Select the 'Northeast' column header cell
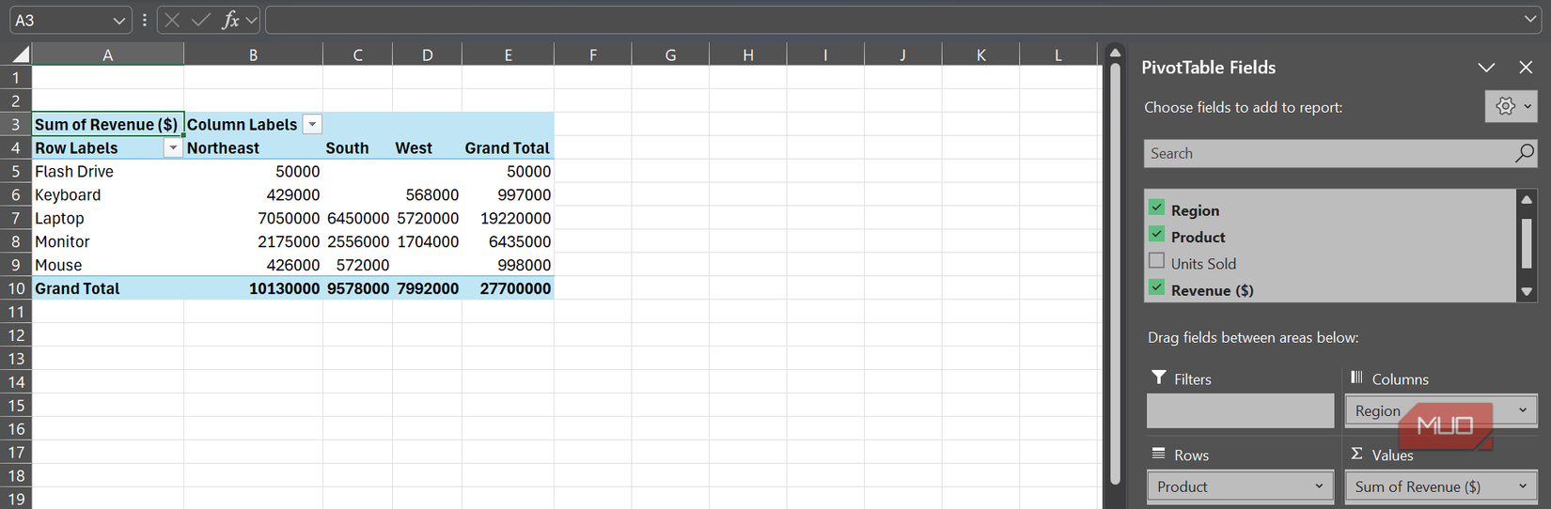1551x509 pixels. point(253,147)
